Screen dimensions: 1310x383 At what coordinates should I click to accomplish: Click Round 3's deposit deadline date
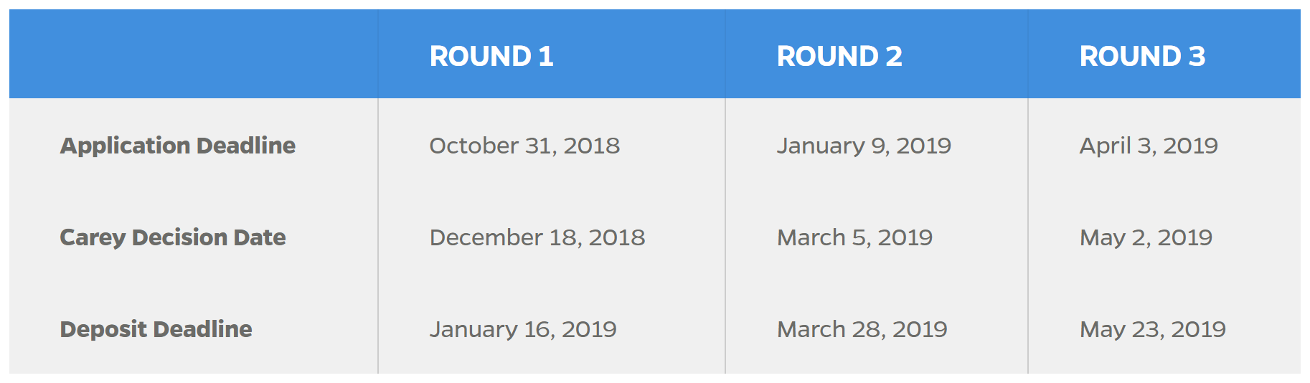tap(1152, 329)
